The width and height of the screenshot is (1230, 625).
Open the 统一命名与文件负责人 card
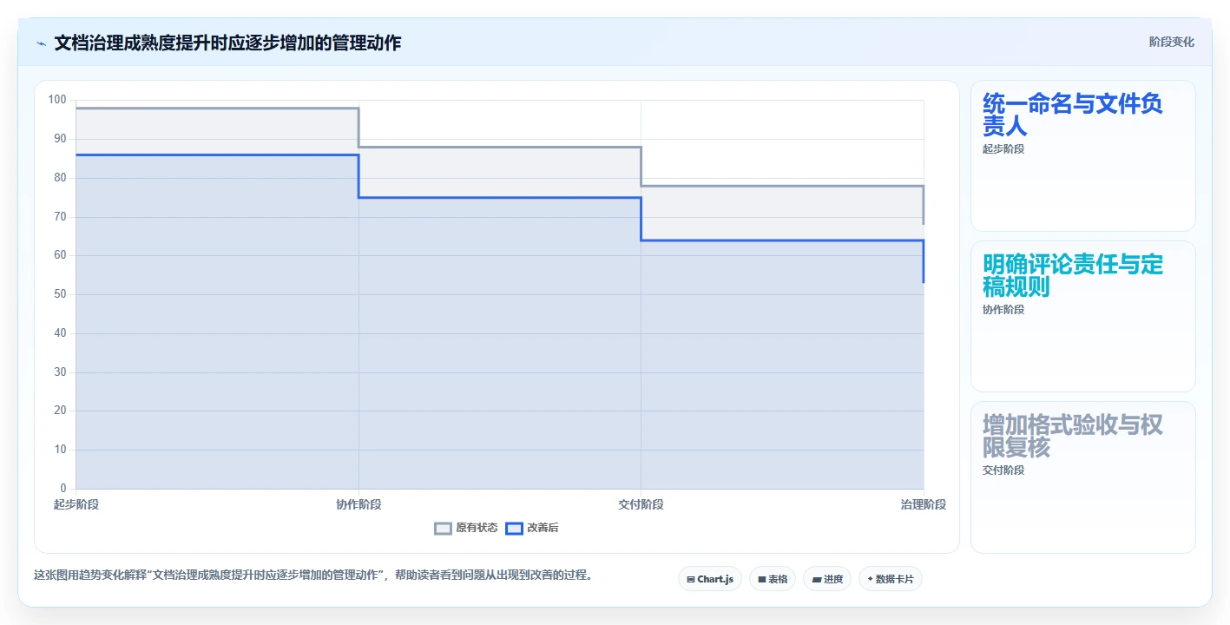click(x=1082, y=156)
